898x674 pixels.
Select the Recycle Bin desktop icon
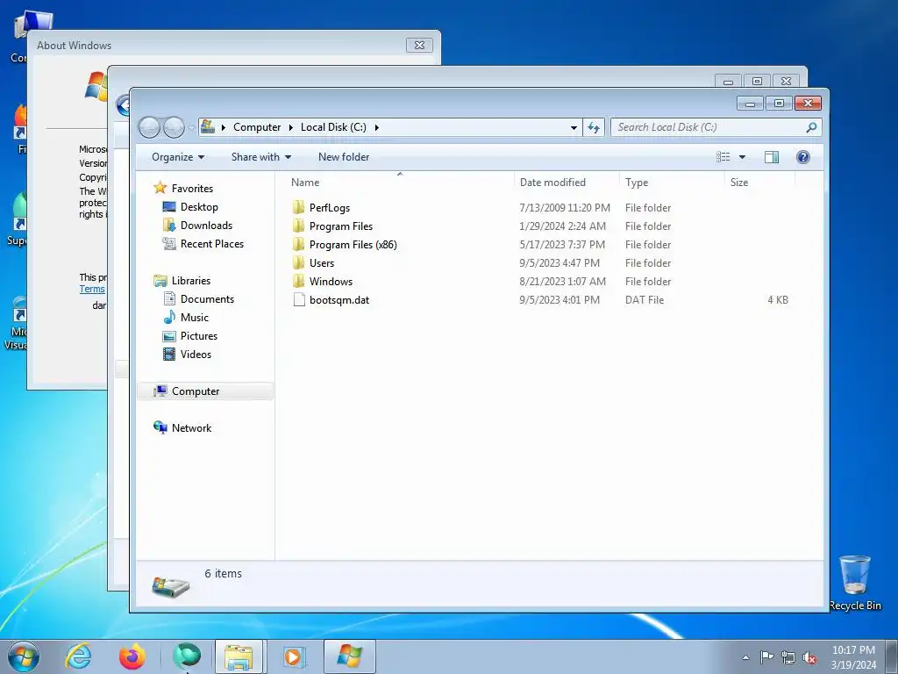coord(854,583)
